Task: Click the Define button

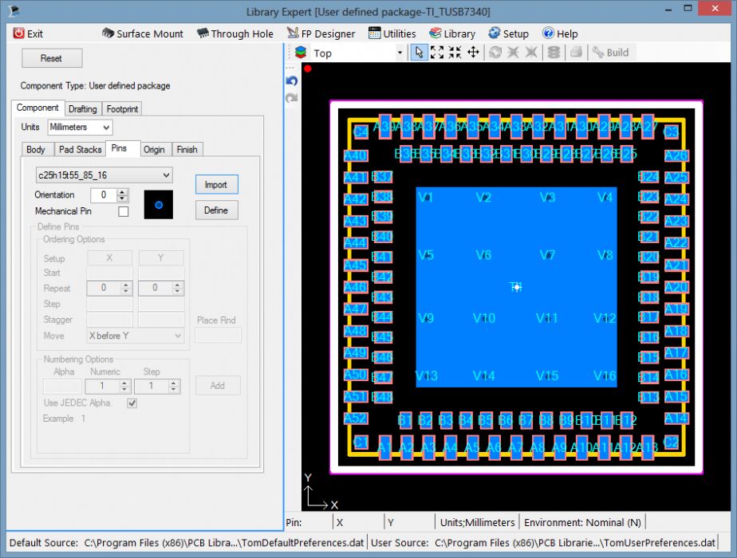Action: [x=216, y=210]
